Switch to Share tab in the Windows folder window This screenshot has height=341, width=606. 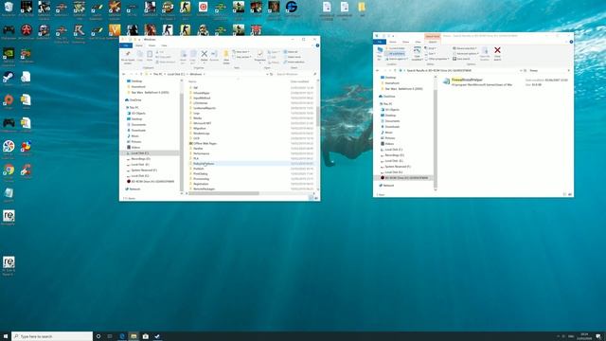click(151, 45)
